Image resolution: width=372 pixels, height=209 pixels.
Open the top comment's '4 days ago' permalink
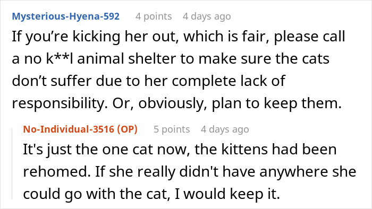point(207,16)
